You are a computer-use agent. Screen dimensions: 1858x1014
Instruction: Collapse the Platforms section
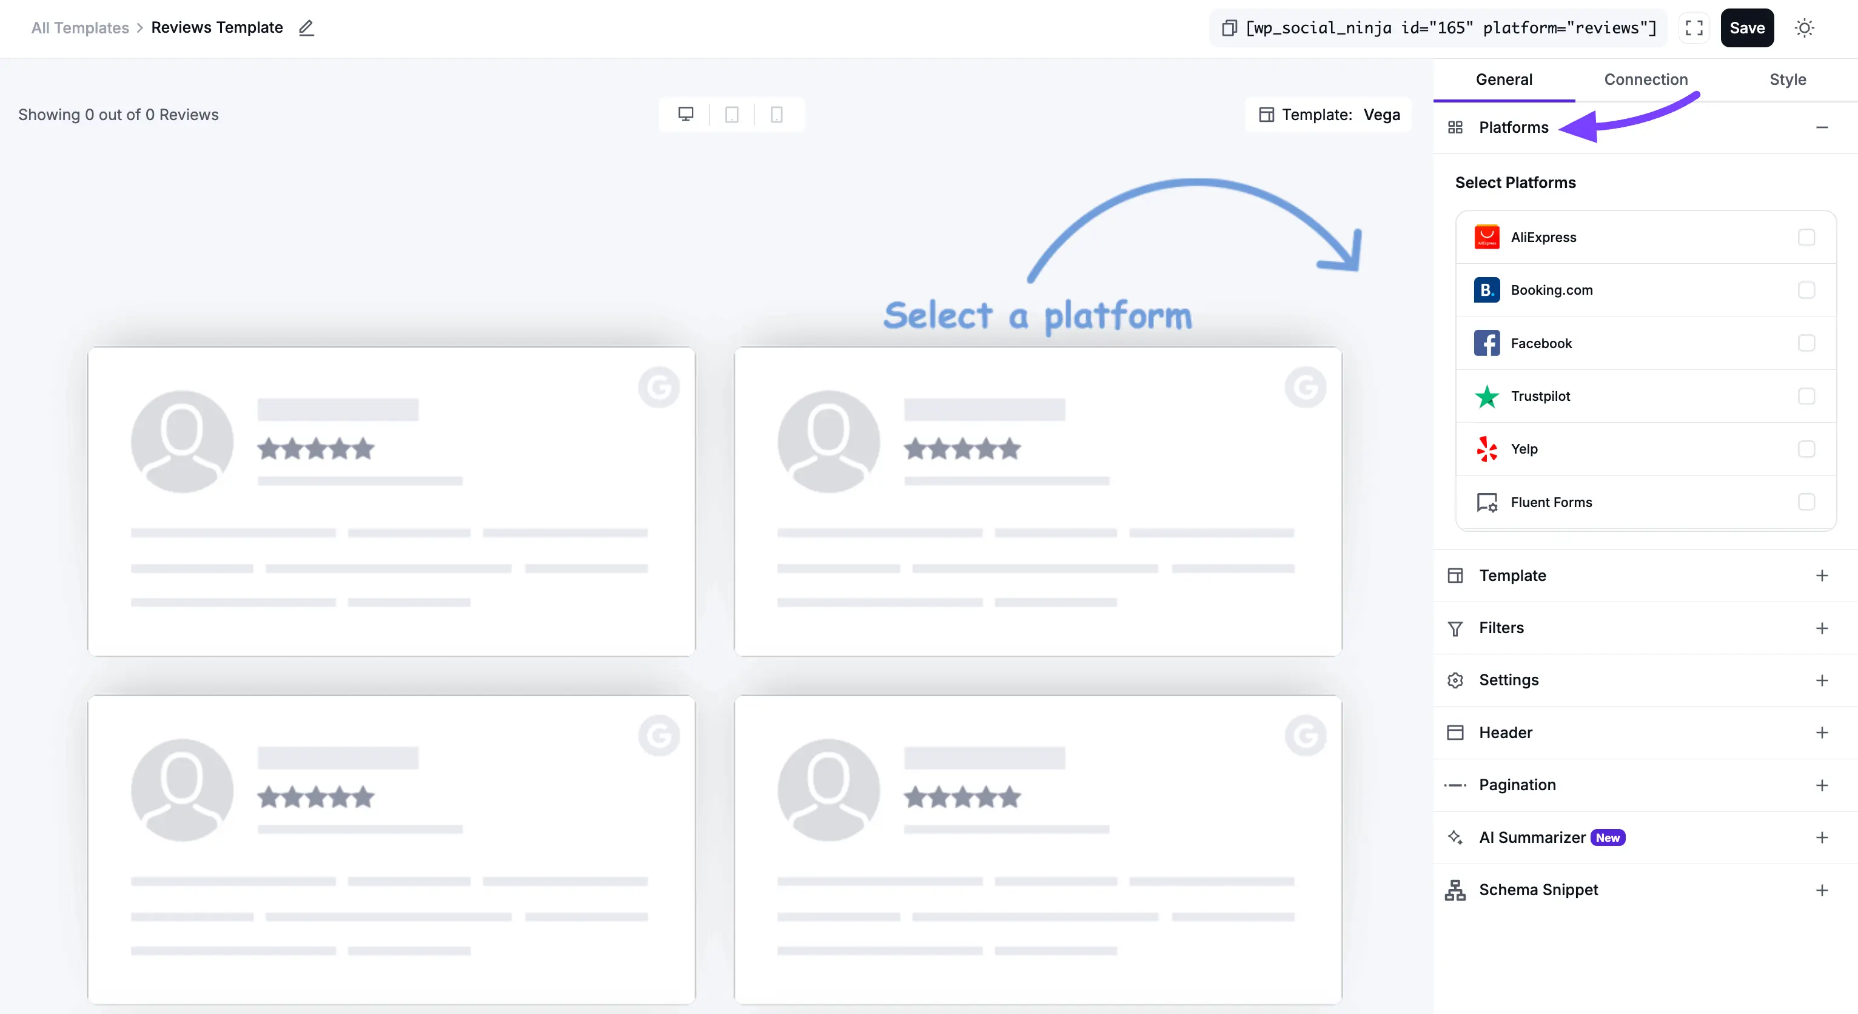1823,127
